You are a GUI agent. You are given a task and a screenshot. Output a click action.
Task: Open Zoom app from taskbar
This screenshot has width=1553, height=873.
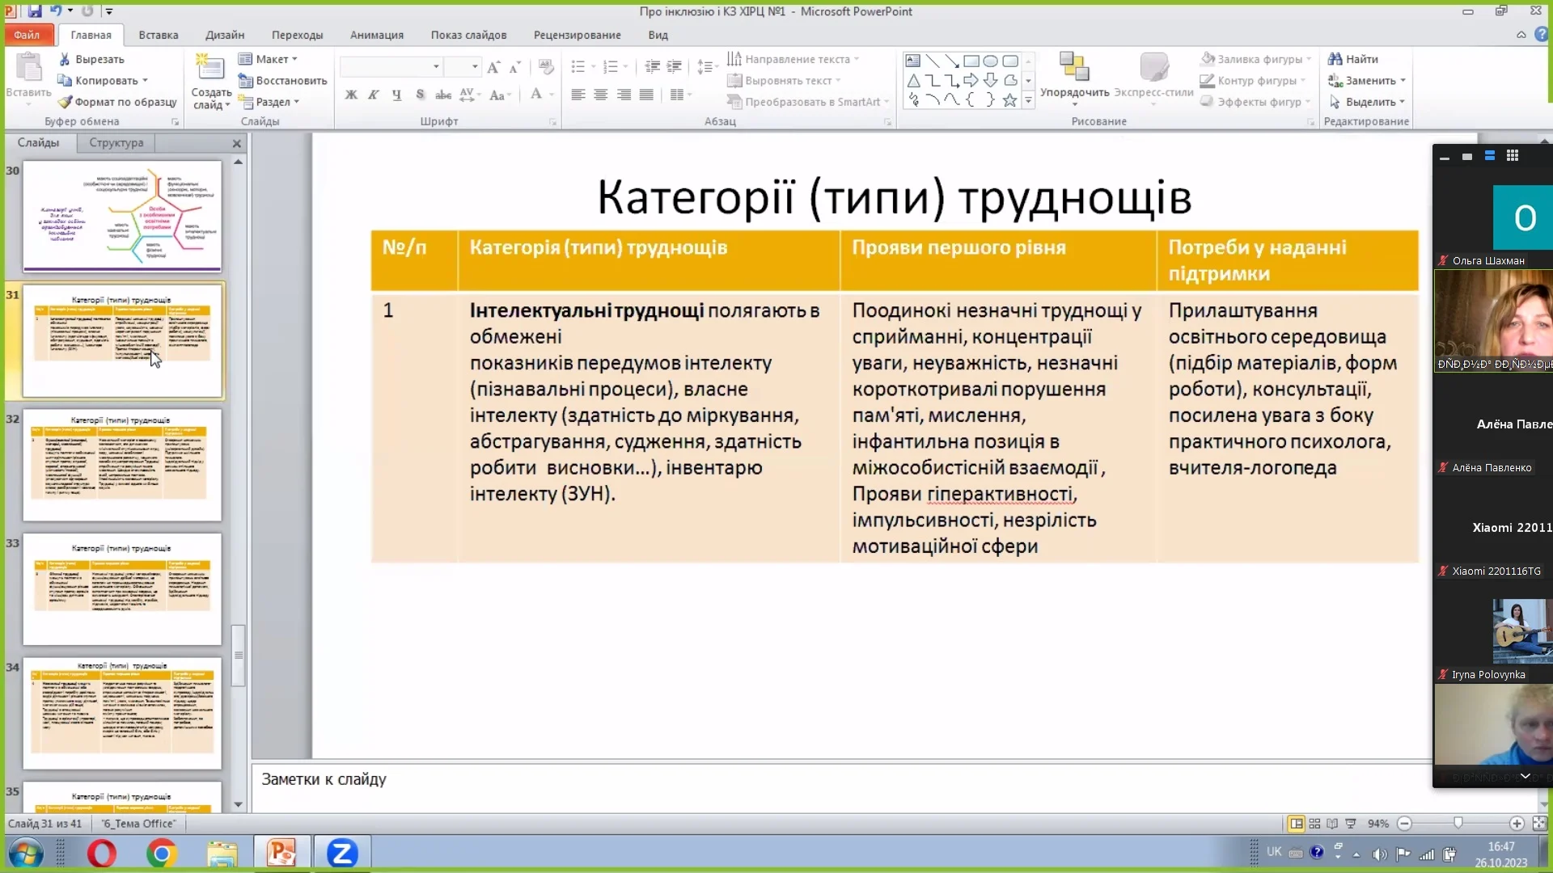tap(341, 853)
